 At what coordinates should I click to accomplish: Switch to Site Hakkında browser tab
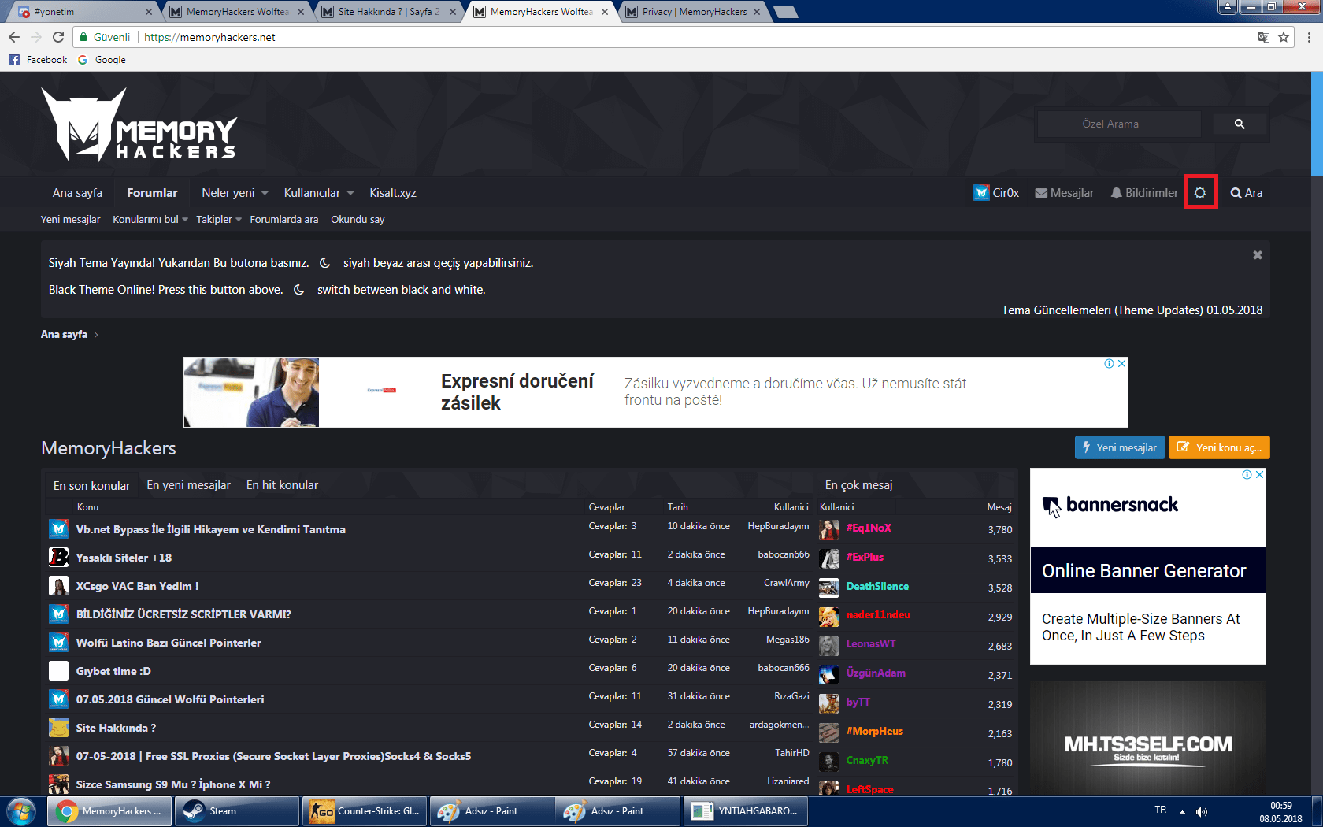[388, 12]
